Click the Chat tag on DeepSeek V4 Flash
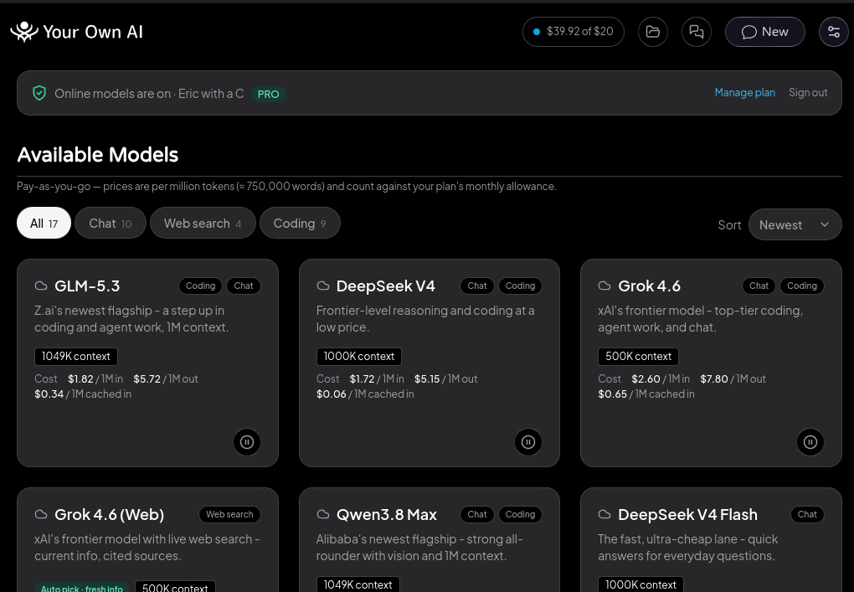Screen dimensions: 854x592 pyautogui.click(x=807, y=514)
